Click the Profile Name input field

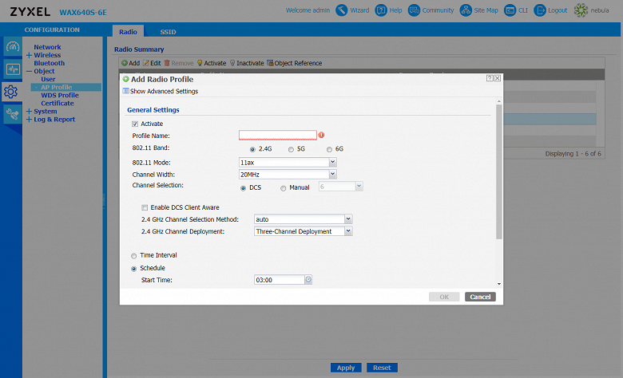(x=277, y=136)
